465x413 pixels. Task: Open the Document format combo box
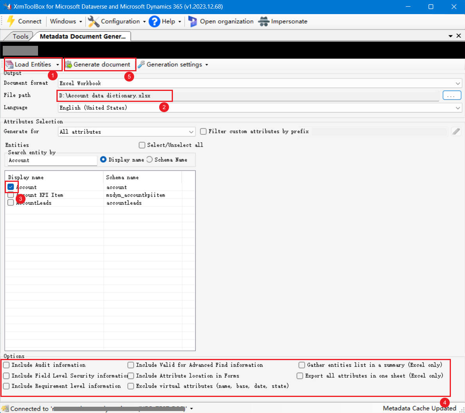pyautogui.click(x=260, y=83)
